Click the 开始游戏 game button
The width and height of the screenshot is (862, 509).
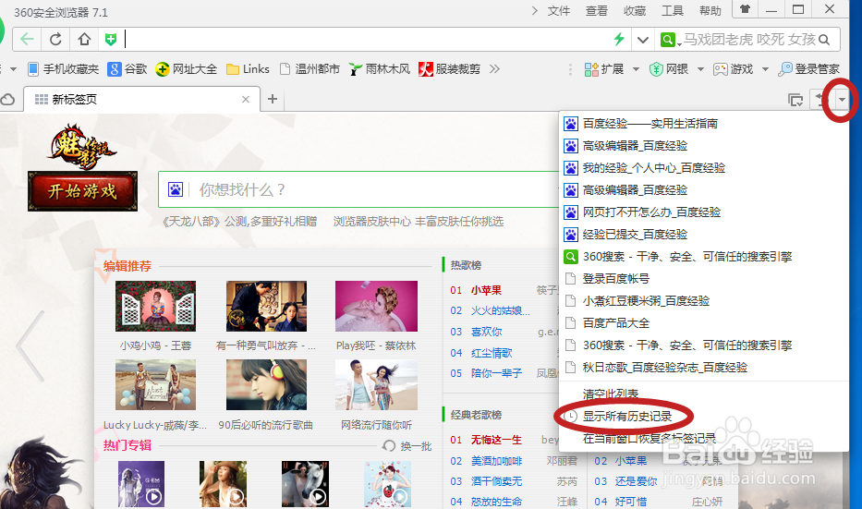point(82,191)
